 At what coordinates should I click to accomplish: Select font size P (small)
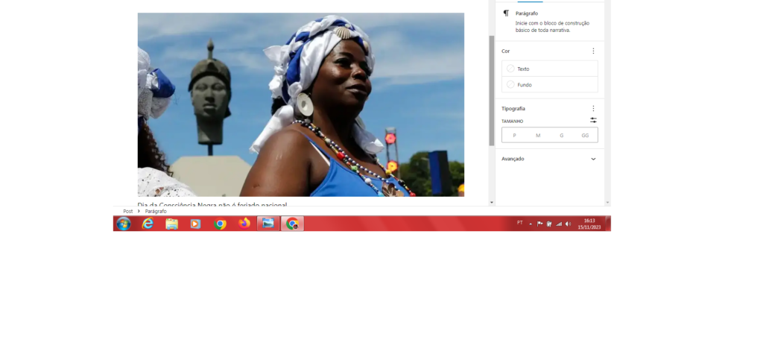click(514, 136)
